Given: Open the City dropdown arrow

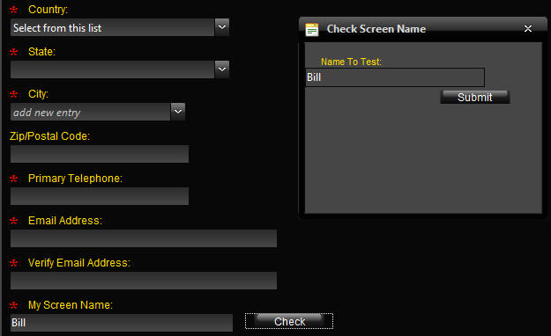Looking at the screenshot, I should (x=178, y=112).
